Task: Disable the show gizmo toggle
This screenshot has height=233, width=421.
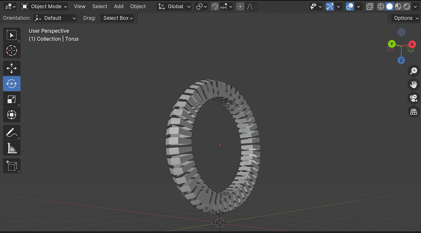Action: coord(330,6)
